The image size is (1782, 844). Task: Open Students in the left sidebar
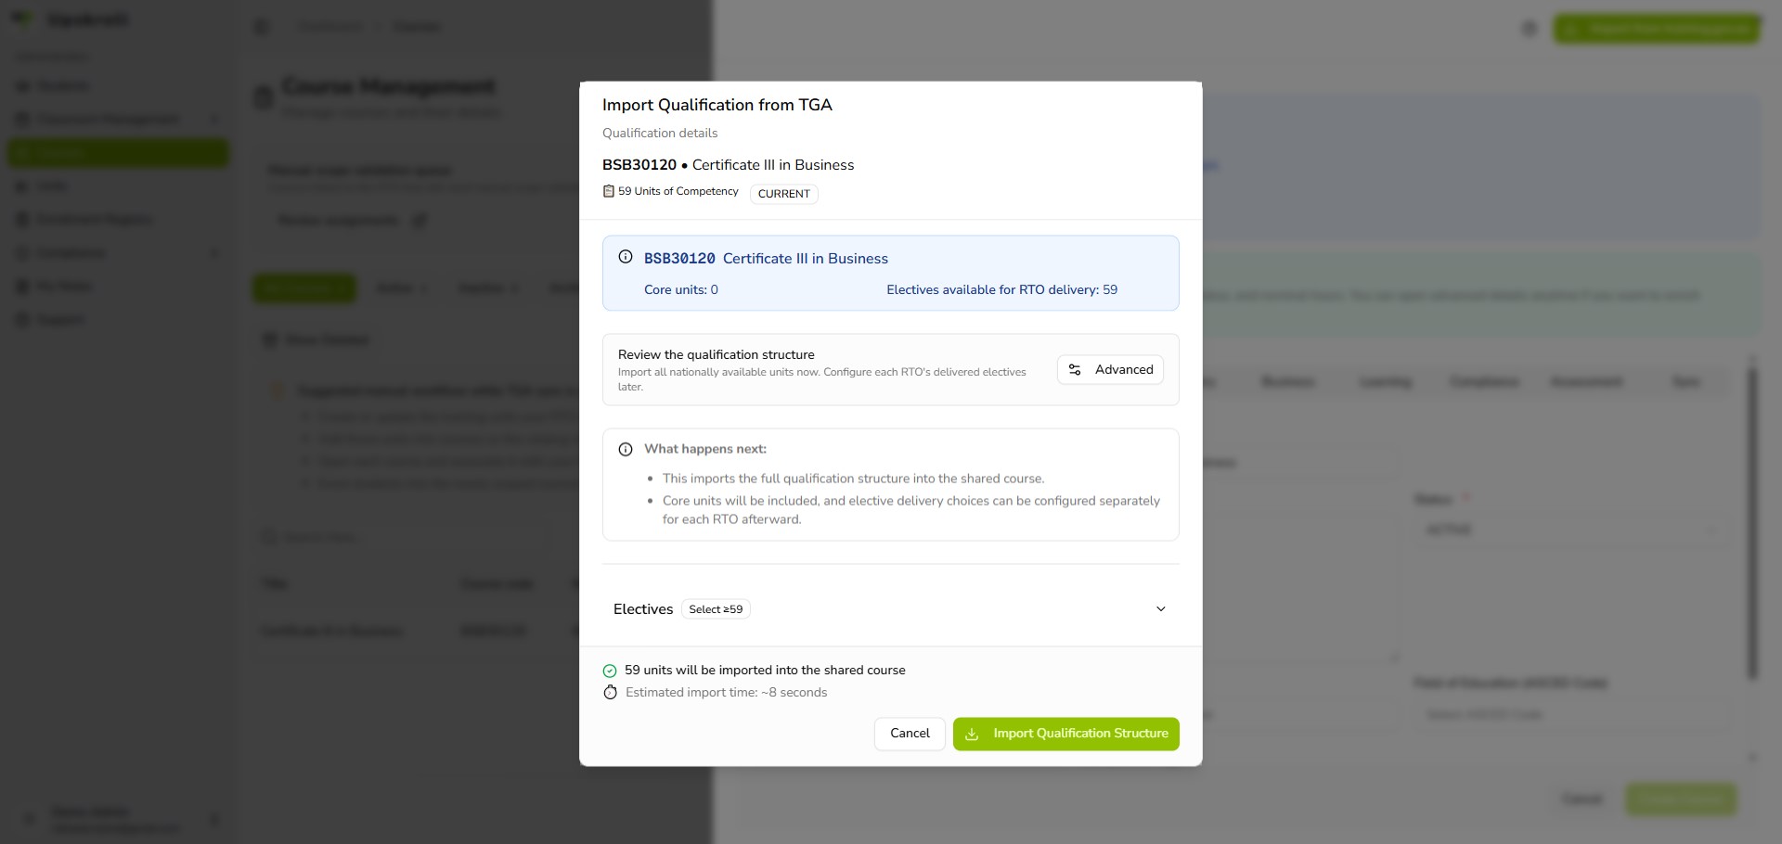click(64, 86)
